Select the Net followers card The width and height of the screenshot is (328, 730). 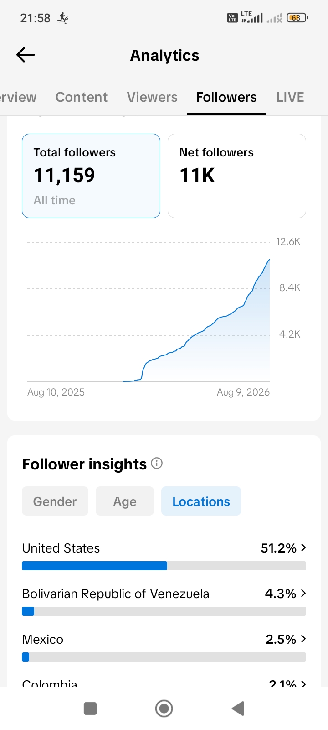pos(237,176)
